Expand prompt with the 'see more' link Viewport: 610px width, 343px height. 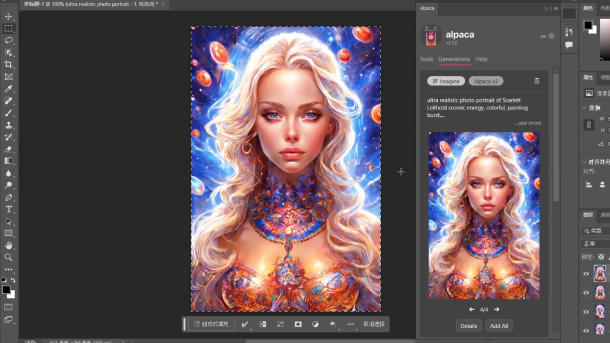[528, 123]
